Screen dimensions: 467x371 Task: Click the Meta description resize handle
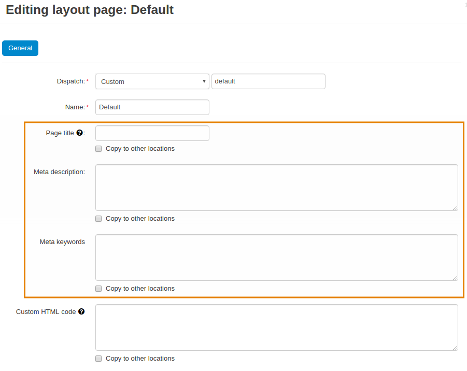click(x=456, y=208)
